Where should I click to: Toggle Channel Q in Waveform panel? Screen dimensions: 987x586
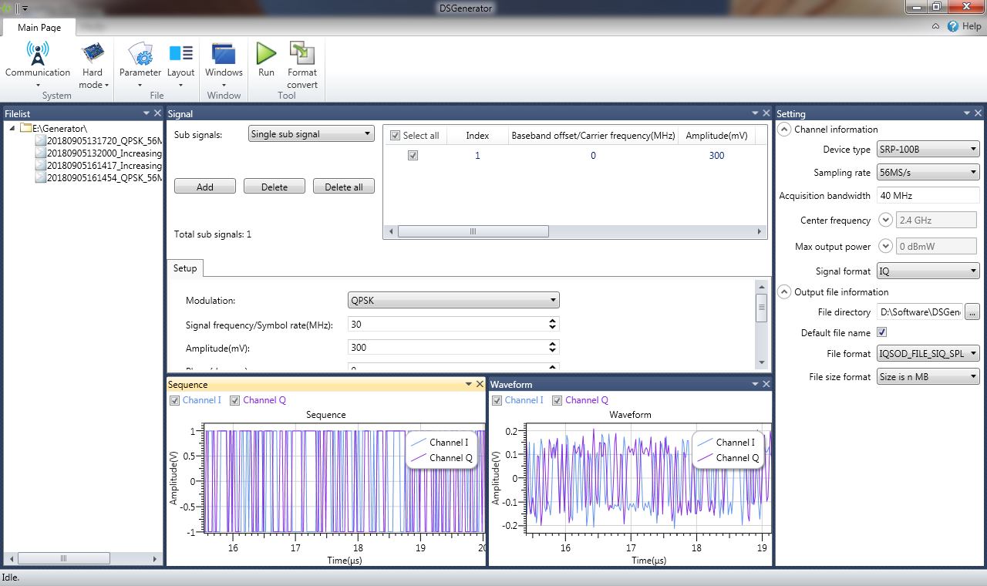click(558, 400)
